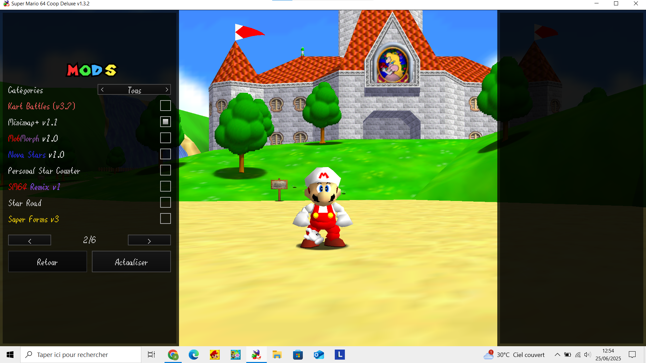Click the Retour button
This screenshot has height=363, width=646.
tap(47, 262)
